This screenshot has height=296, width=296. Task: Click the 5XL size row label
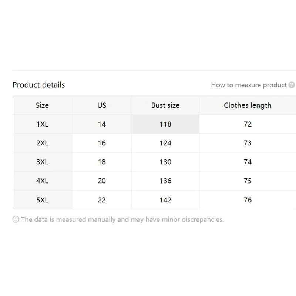42,200
